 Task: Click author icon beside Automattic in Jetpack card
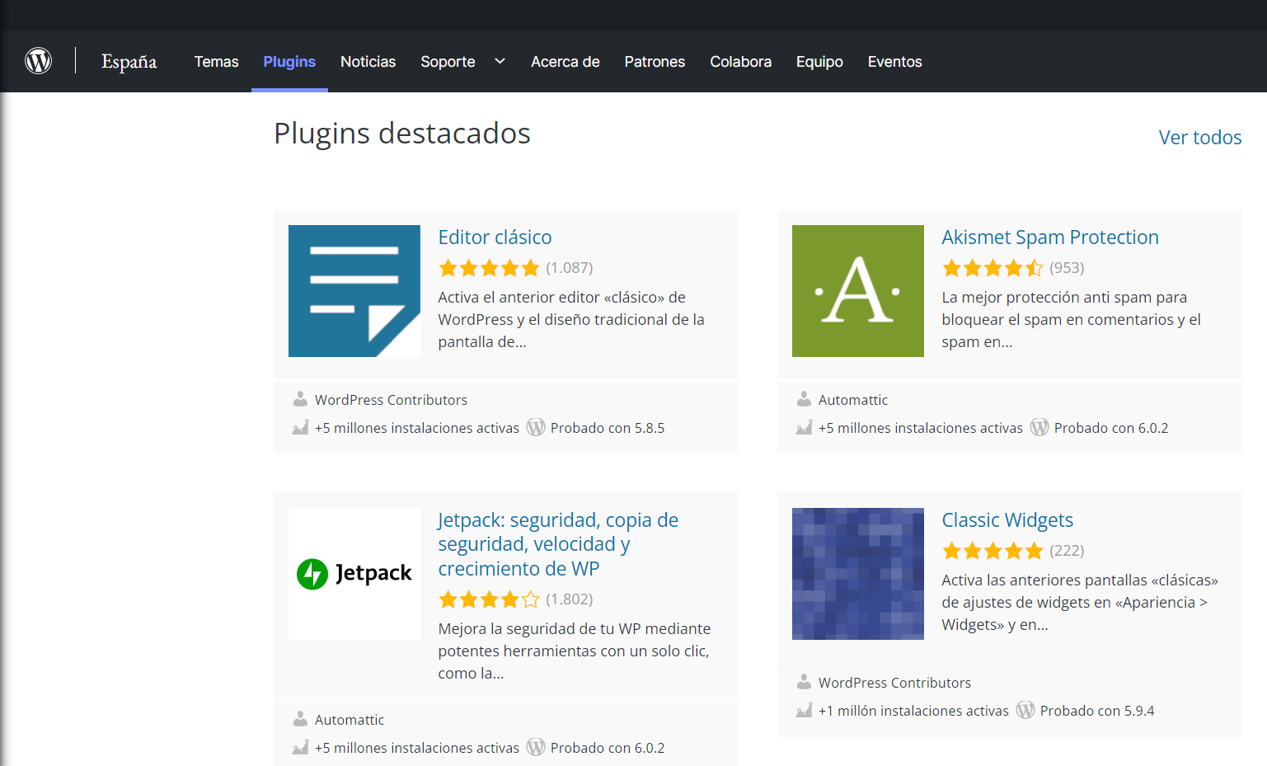pyautogui.click(x=300, y=719)
